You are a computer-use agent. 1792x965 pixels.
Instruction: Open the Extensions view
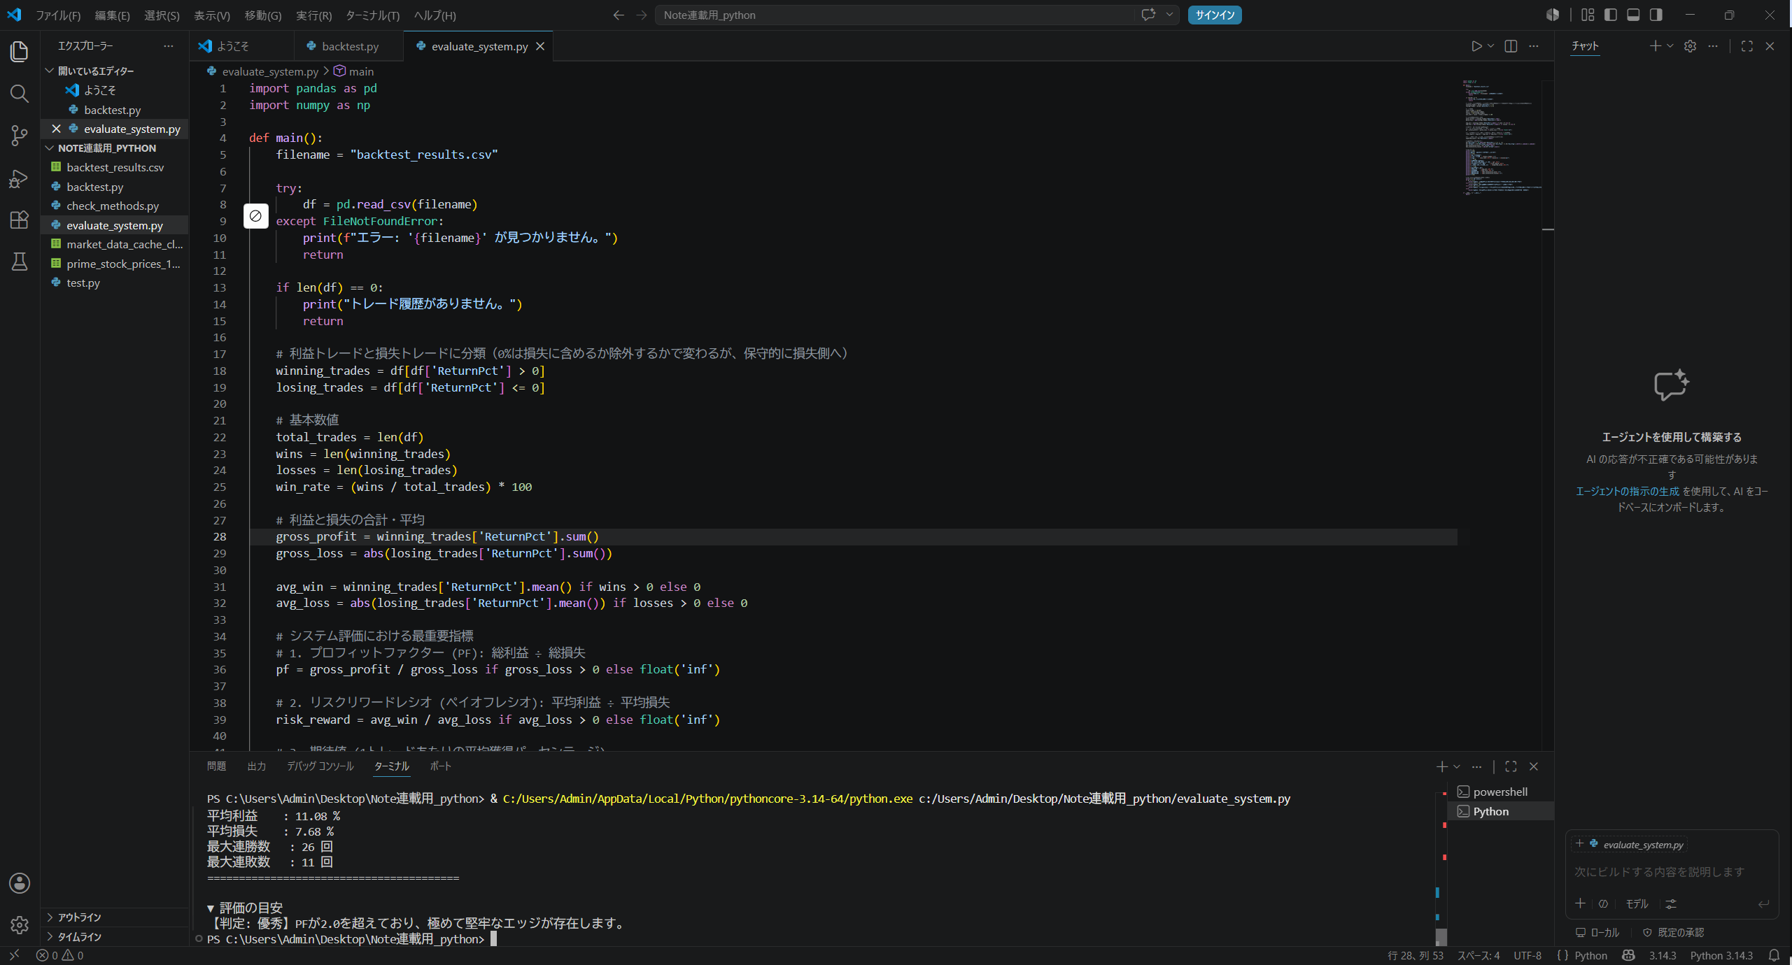[x=20, y=220]
